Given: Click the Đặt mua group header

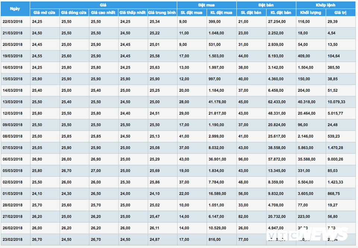Looking at the screenshot, I should pyautogui.click(x=207, y=5).
